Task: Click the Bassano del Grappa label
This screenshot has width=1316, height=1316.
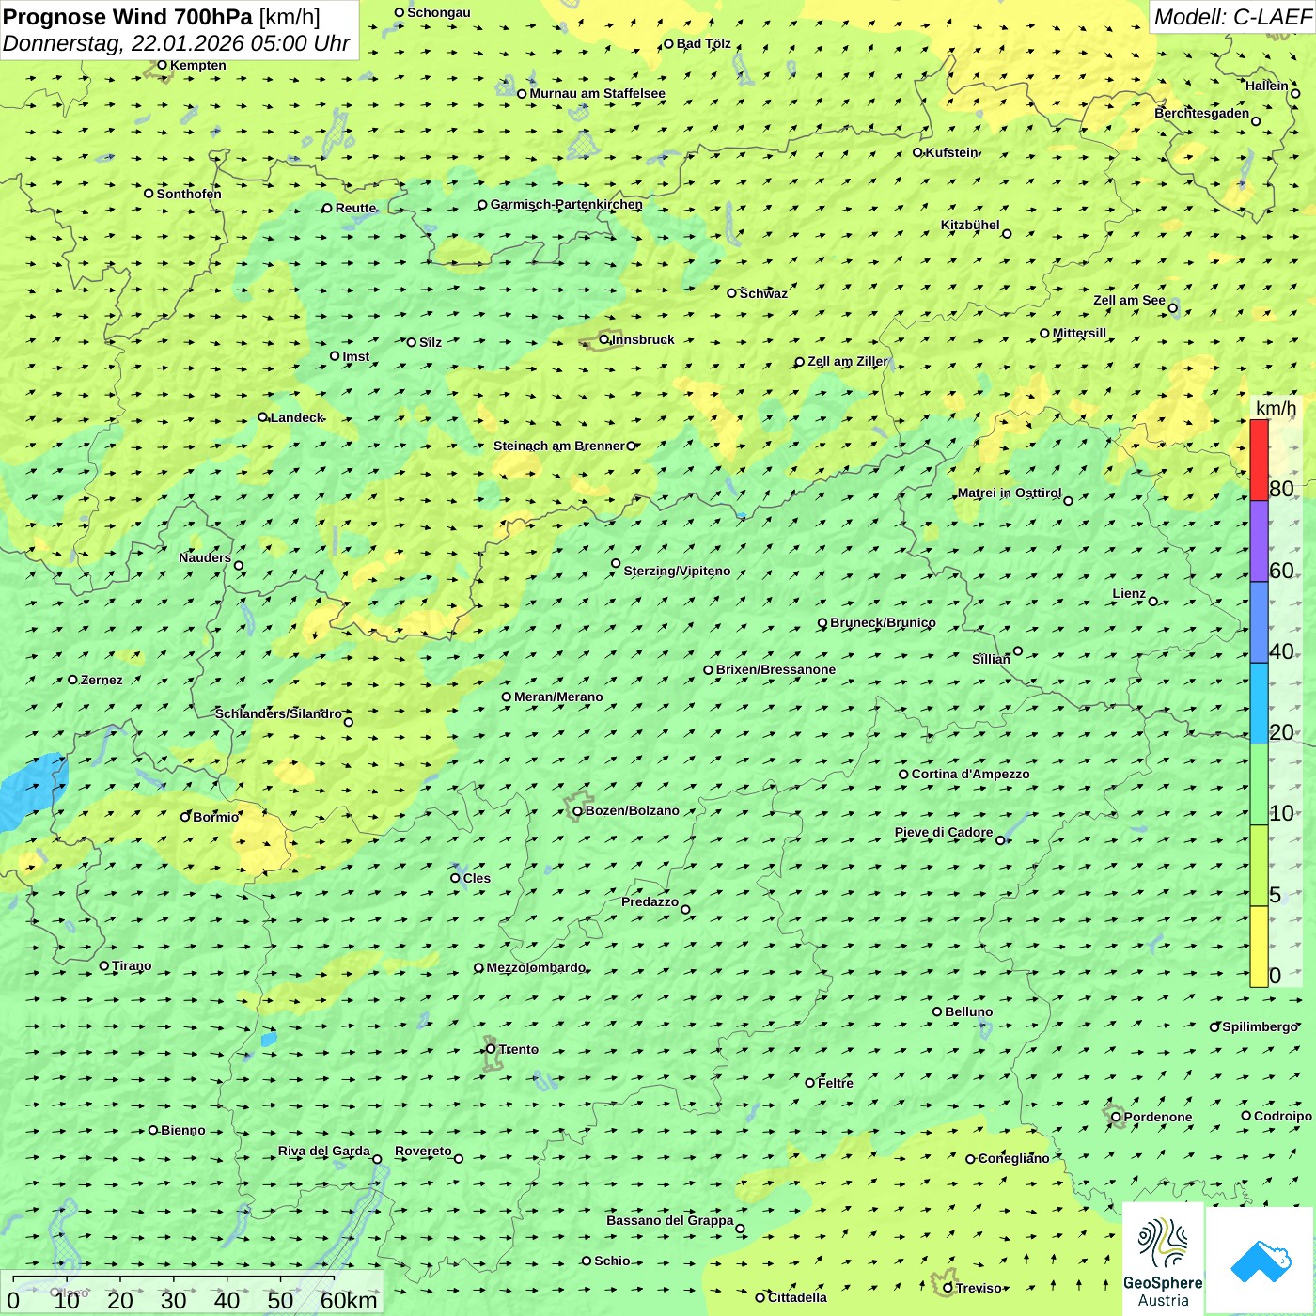Action: [x=669, y=1220]
